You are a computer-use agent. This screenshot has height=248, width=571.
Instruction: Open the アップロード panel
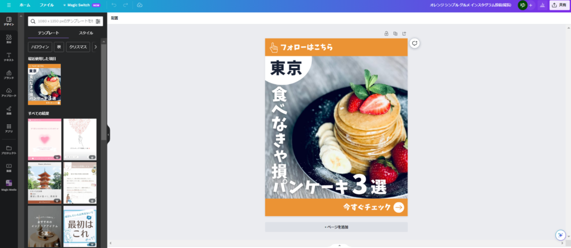9,93
